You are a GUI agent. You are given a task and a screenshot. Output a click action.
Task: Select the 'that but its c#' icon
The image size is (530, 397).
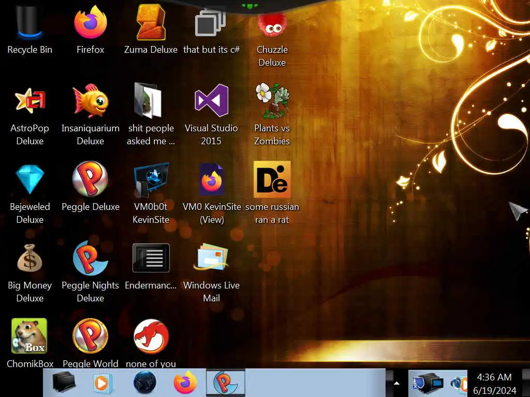[x=211, y=22]
